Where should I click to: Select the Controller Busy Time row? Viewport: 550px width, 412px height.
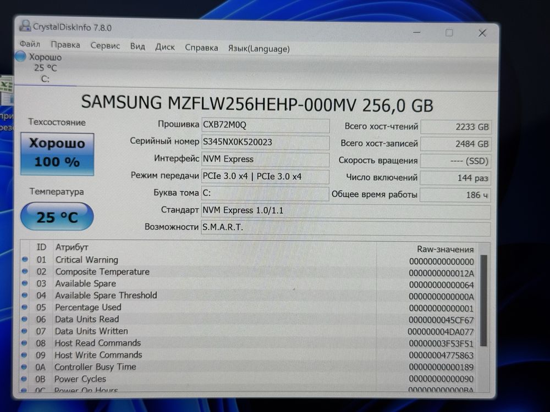248,367
